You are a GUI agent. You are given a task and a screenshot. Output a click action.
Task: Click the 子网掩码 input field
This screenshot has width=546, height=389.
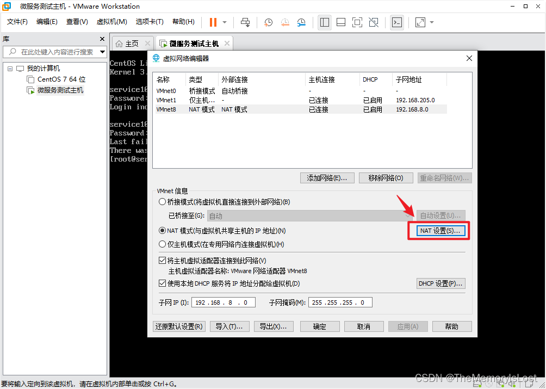coord(340,302)
